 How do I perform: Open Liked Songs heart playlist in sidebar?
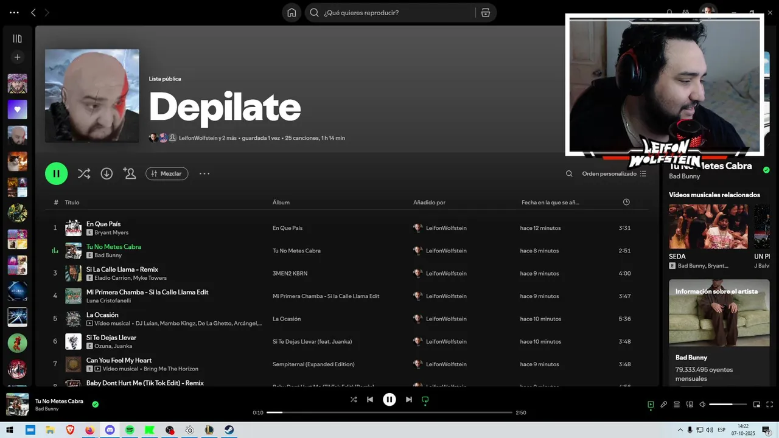(17, 109)
